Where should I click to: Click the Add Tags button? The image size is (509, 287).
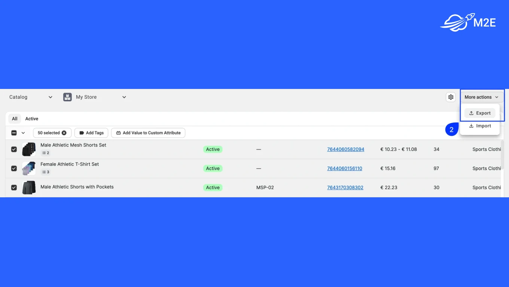(x=91, y=133)
